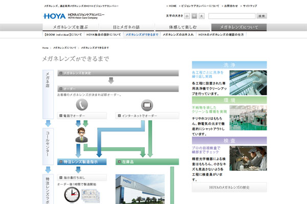This screenshot has width=307, height=204.
Task: Click the Home breadcrumb link
Action: (45, 48)
